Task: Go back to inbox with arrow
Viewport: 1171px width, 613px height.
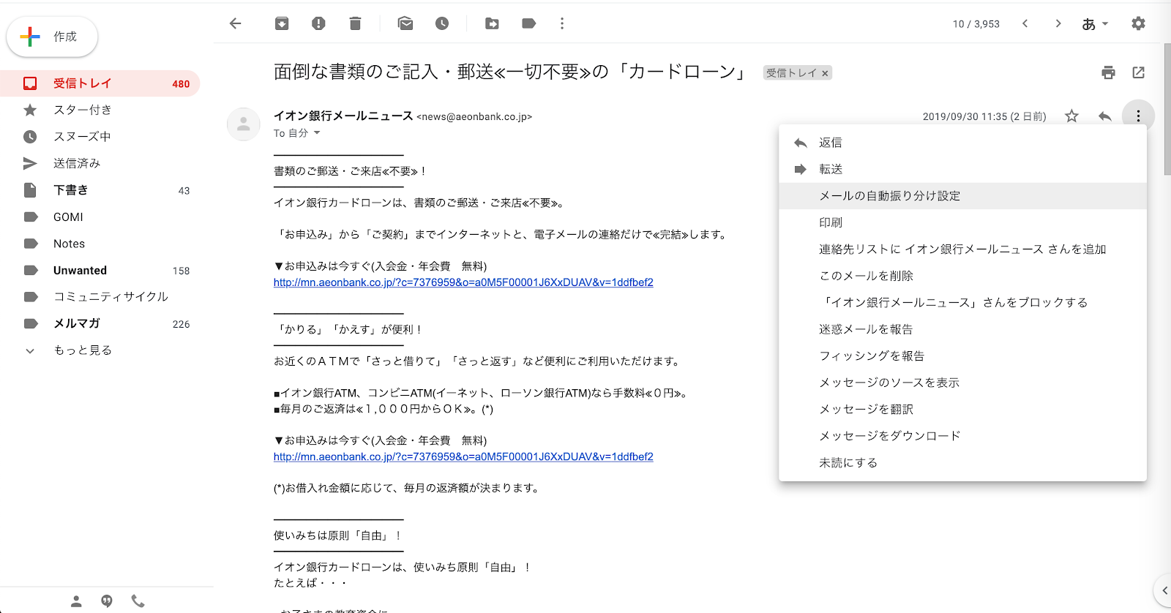Action: coord(235,23)
